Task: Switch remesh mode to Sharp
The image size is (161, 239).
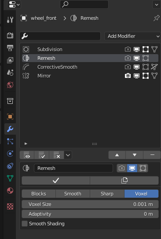Action: pyautogui.click(x=107, y=194)
